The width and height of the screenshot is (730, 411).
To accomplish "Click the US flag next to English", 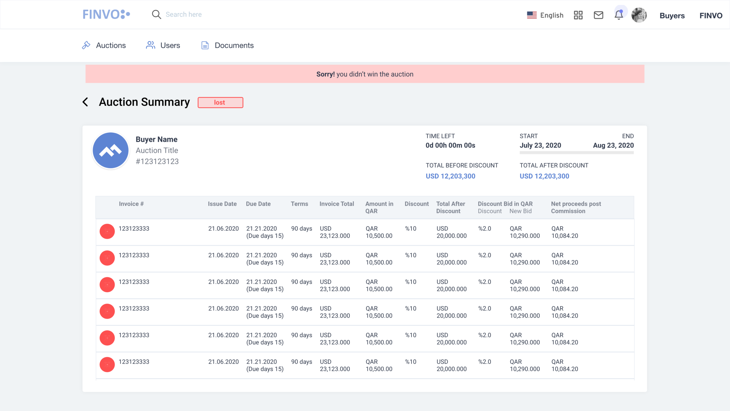I will pos(531,14).
